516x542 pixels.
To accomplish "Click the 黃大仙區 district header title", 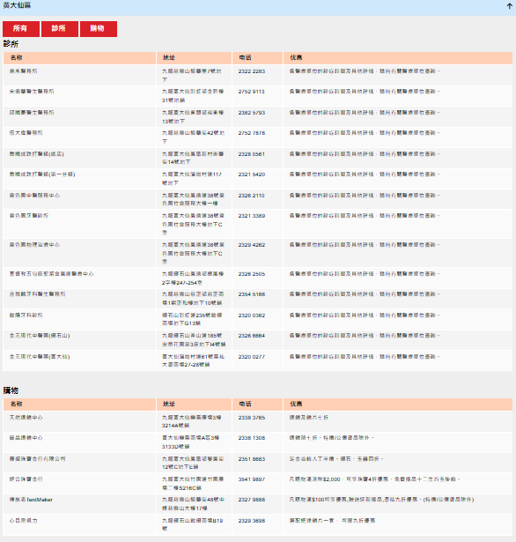I will tap(17, 5).
